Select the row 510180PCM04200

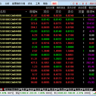(x=48, y=43)
